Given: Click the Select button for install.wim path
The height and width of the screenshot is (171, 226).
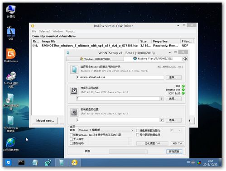Looking at the screenshot, I should click(173, 77).
